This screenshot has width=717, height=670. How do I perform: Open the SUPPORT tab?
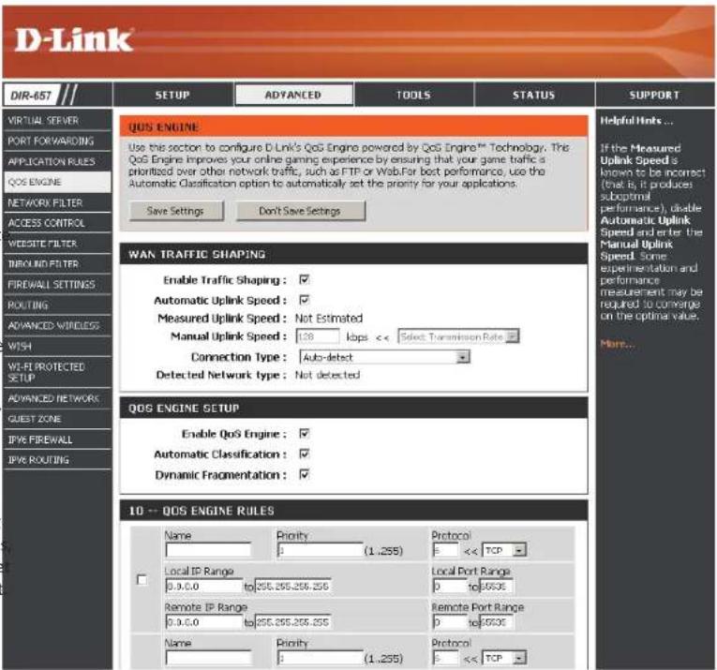click(654, 95)
